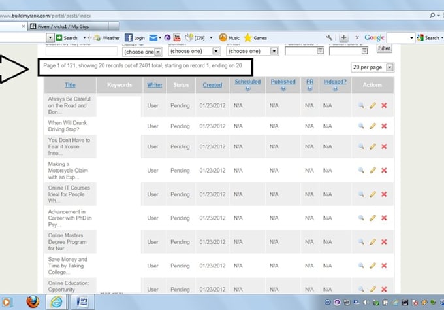Image resolution: width=444 pixels, height=310 pixels.
Task: Click the search by keyword field
Action: click(x=81, y=51)
